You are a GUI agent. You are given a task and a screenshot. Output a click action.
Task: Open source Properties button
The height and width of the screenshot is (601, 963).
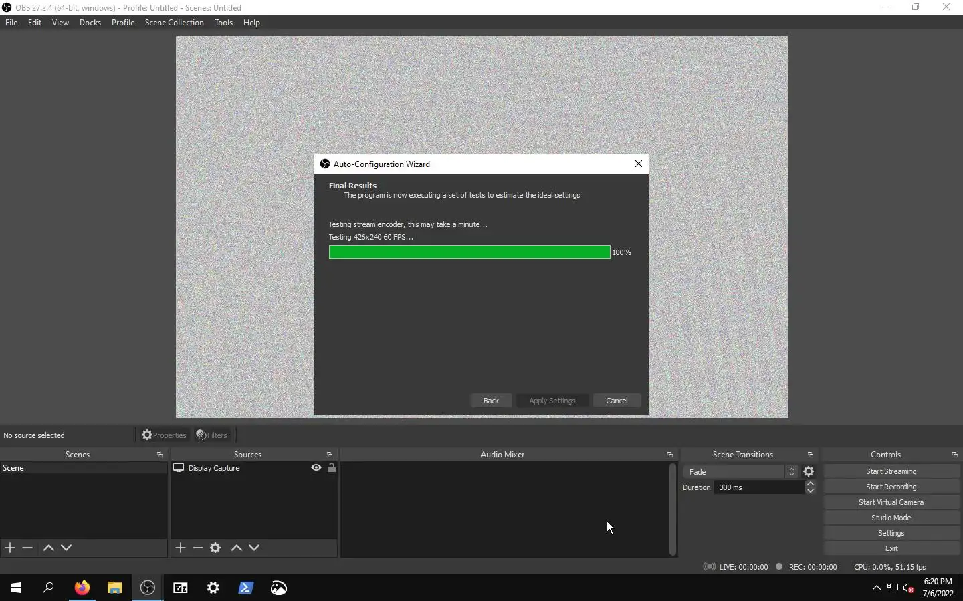pyautogui.click(x=164, y=435)
